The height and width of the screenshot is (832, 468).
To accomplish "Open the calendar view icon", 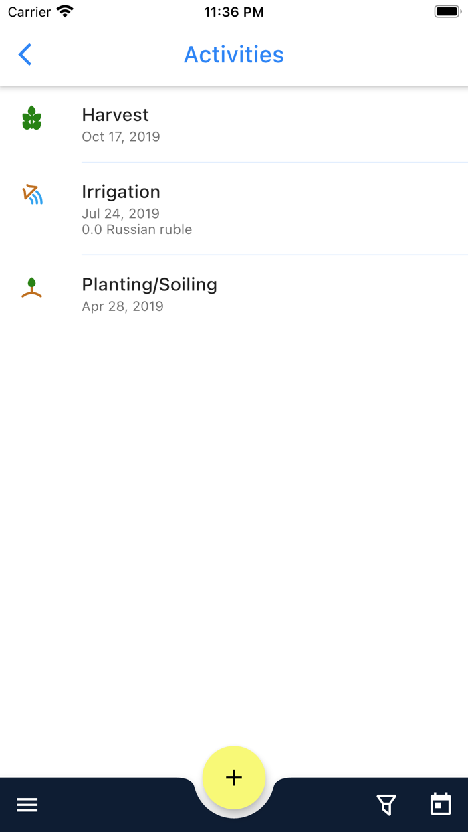I will (441, 805).
